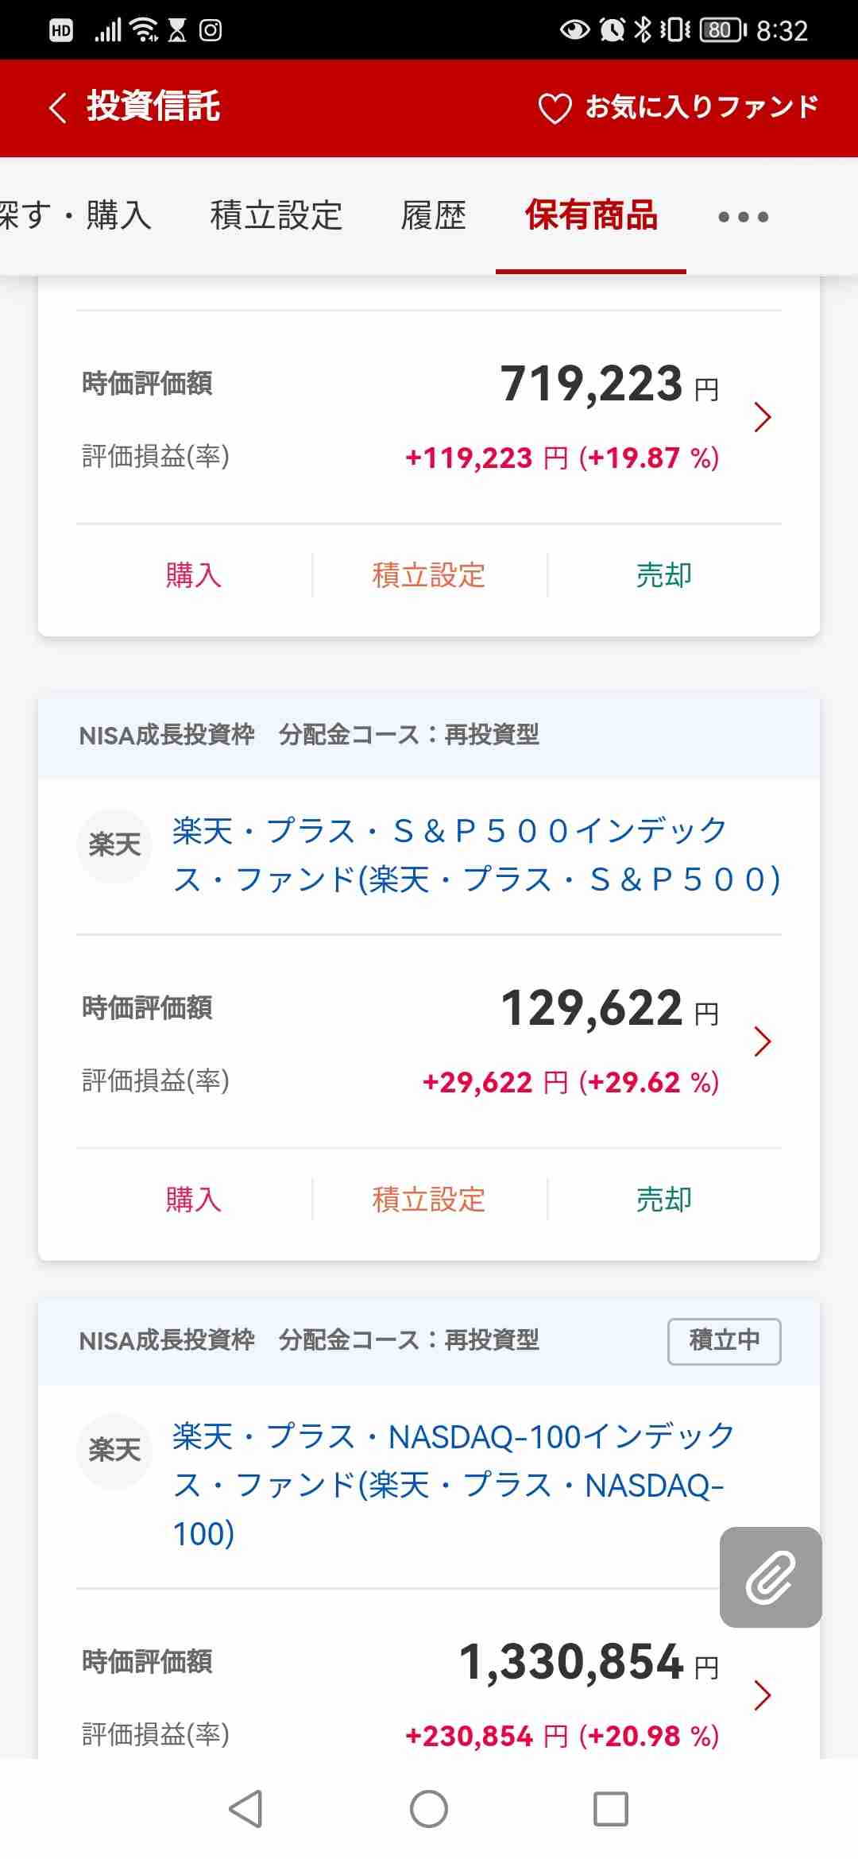Expand details chevron for 1,330,854 円 holding
Image resolution: width=858 pixels, height=1859 pixels.
763,1695
